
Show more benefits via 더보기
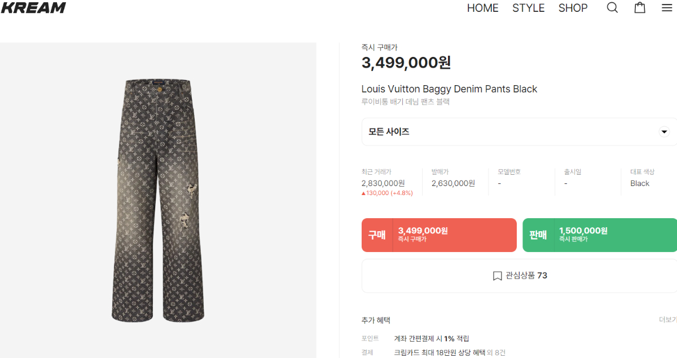click(x=667, y=320)
